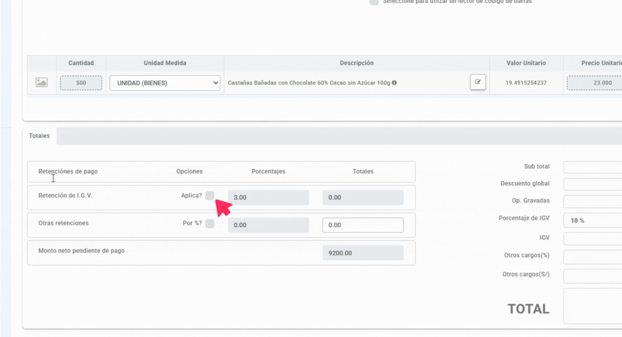622x337 pixels.
Task: Enable the Retención de I.G.V. Aplica checkbox
Action: (x=210, y=195)
